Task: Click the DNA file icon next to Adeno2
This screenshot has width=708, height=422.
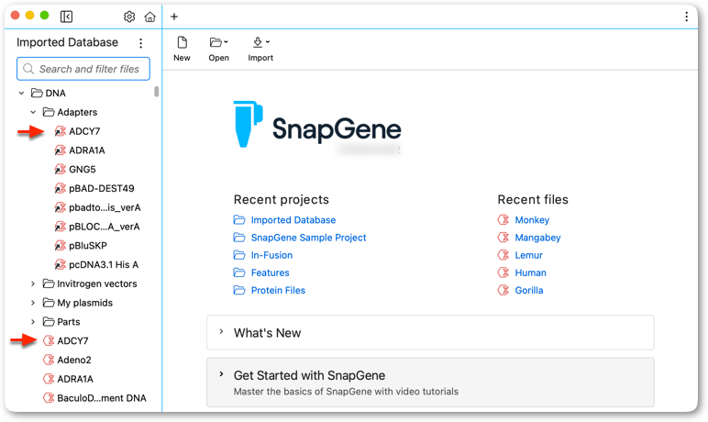Action: click(49, 360)
